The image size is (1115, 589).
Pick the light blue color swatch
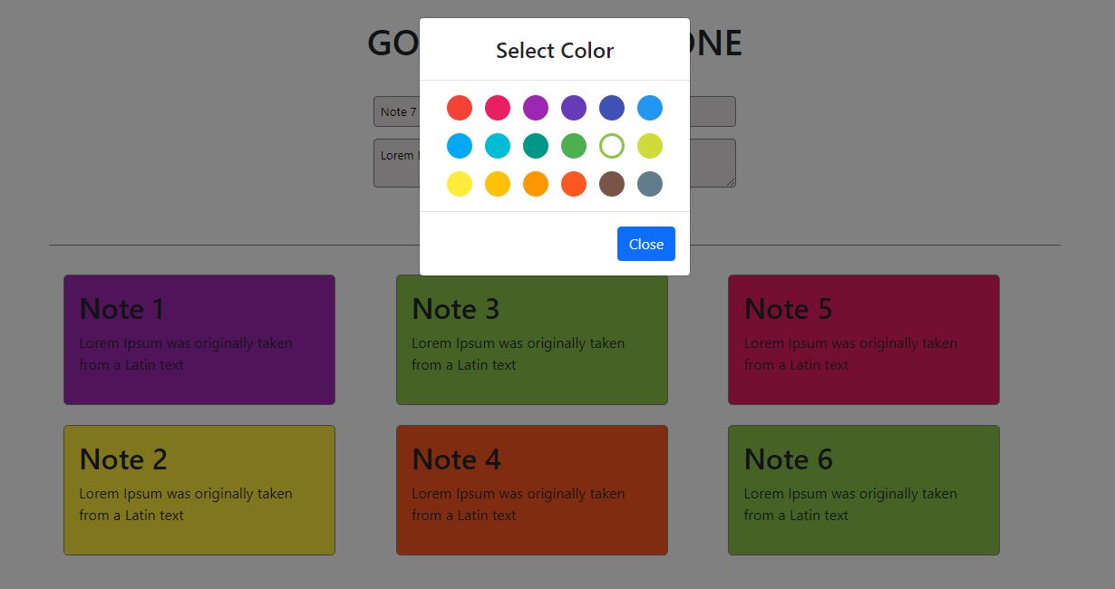[x=460, y=146]
